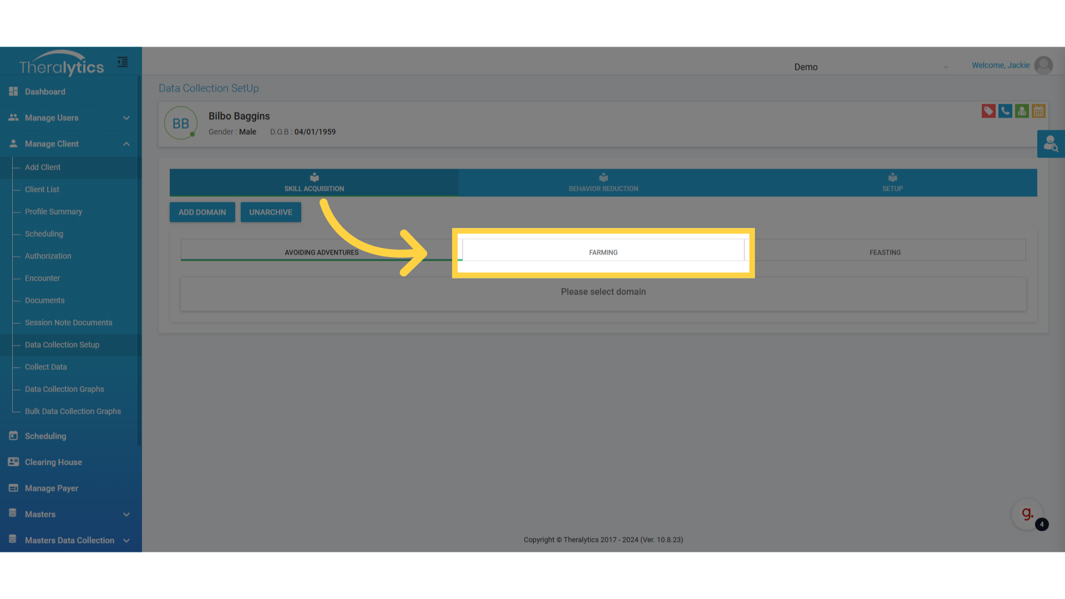1065x599 pixels.
Task: Go to the Dashboard
Action: (45, 92)
